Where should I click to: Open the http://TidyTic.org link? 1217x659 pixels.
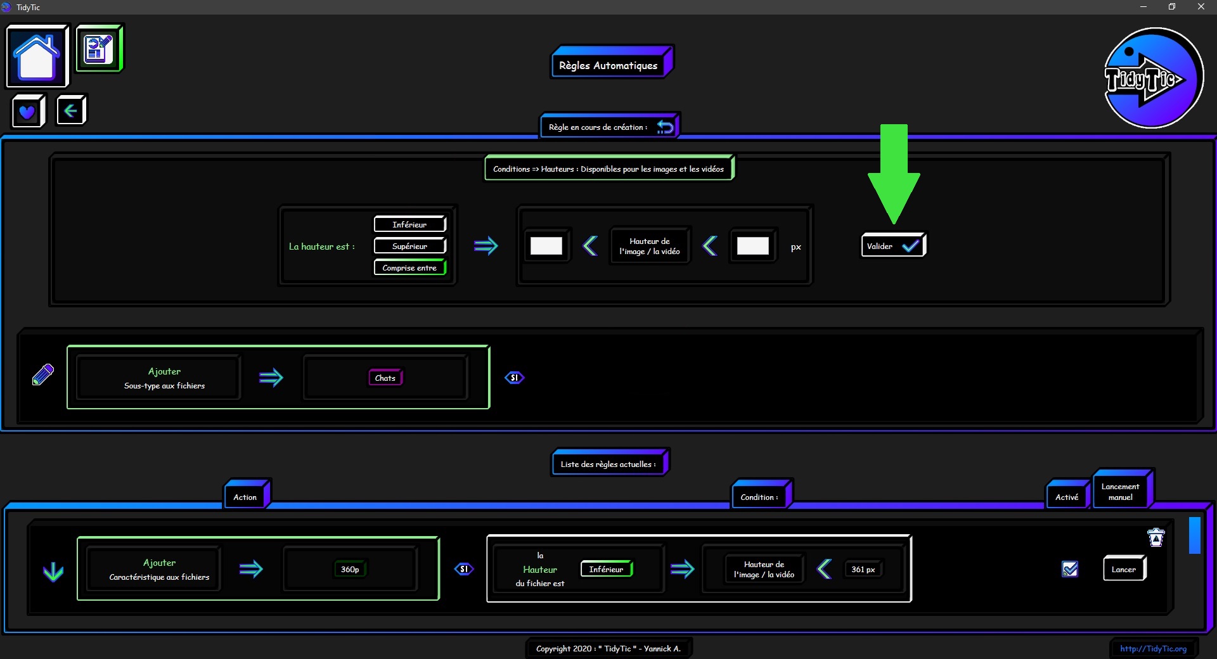1153,648
